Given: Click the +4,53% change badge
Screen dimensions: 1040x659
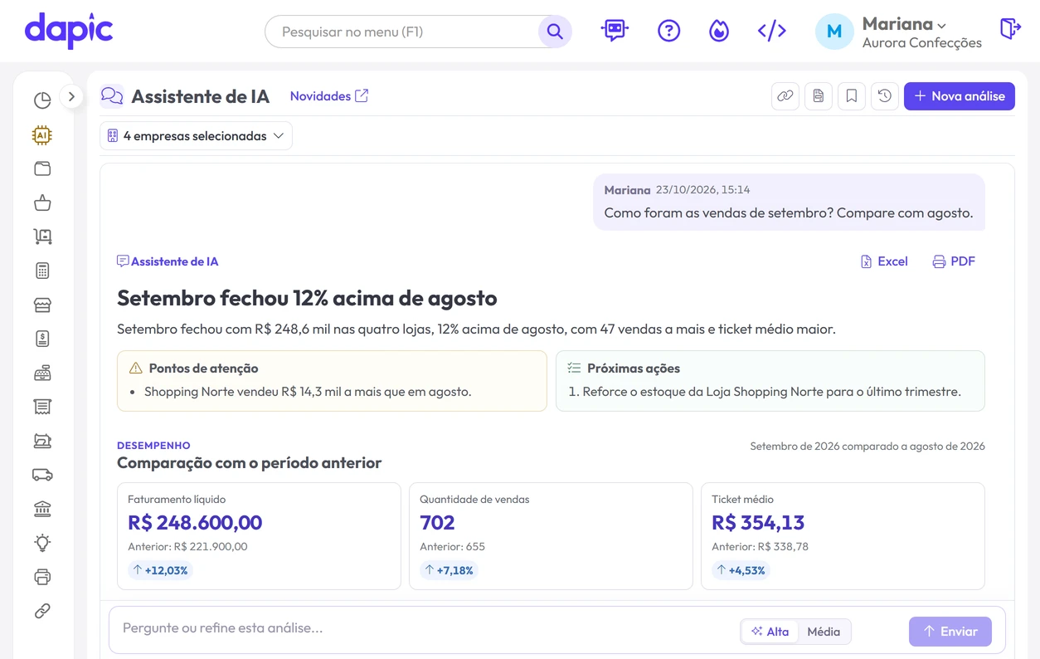Looking at the screenshot, I should [741, 570].
